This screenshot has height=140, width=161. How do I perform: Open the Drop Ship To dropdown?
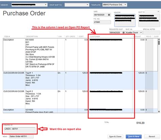click(x=87, y=5)
